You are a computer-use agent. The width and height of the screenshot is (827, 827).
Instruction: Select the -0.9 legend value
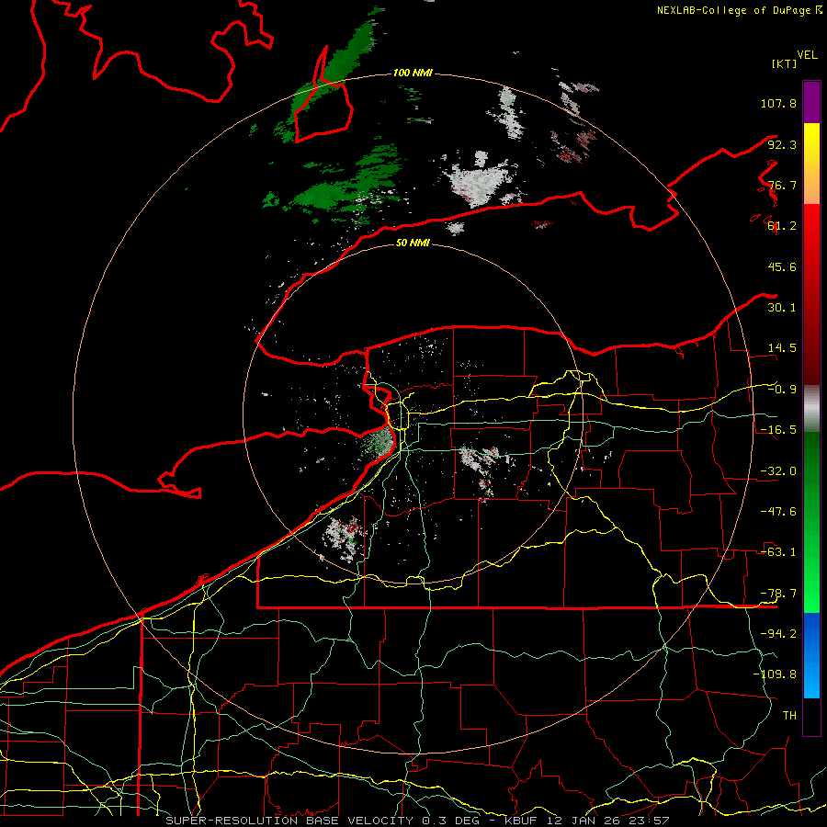coord(782,390)
